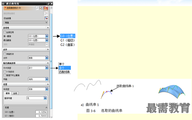192x120 pixels.
Task: Click the highlighted curve selection icon
Action: (x=46, y=8)
